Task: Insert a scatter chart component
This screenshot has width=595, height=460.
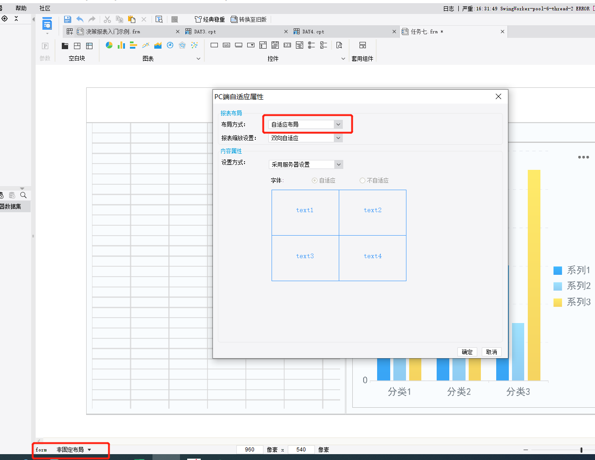Action: pos(194,45)
